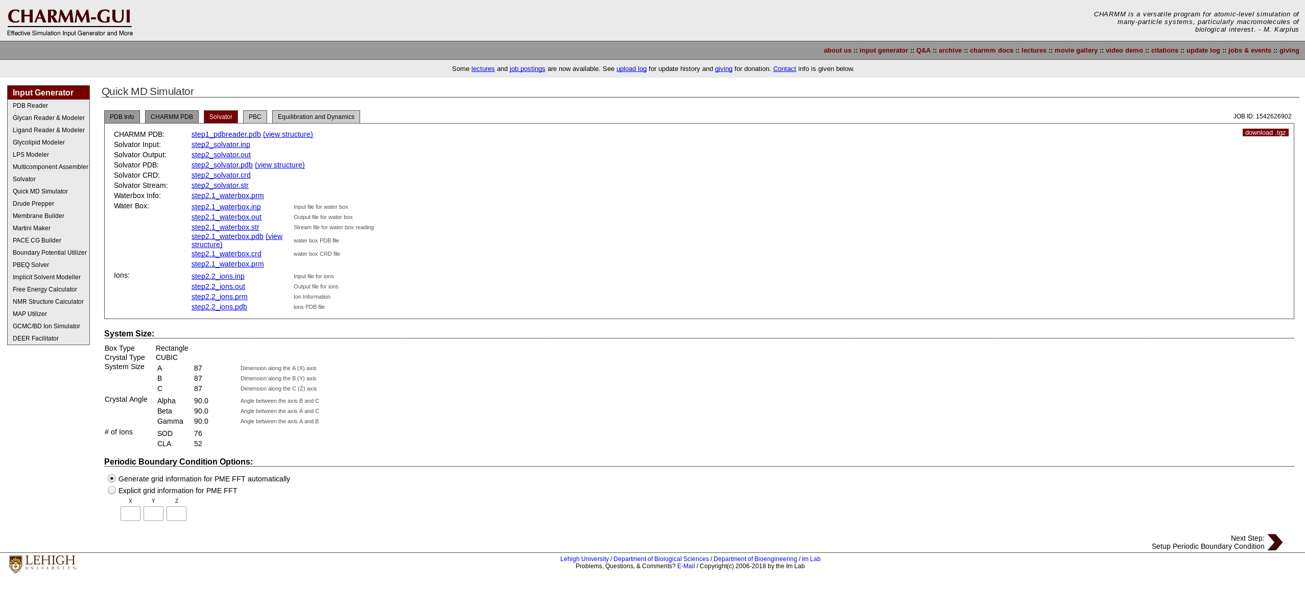Open Waterbox Info step2.1_waterbox.prm
This screenshot has width=1305, height=607.
[228, 196]
